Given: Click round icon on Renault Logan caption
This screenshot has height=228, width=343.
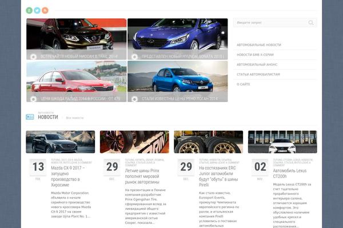Looking at the screenshot, I should [134, 99].
